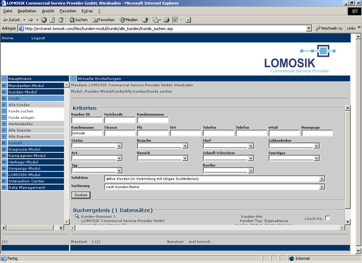Click the history icon in the toolbar
Image resolution: width=362 pixels, height=263 pixels.
point(145,20)
